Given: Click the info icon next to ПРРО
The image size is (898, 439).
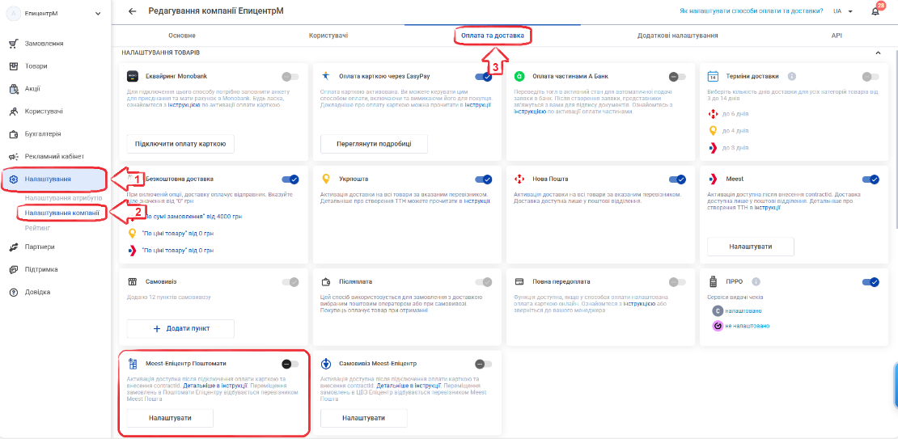Looking at the screenshot, I should point(756,281).
